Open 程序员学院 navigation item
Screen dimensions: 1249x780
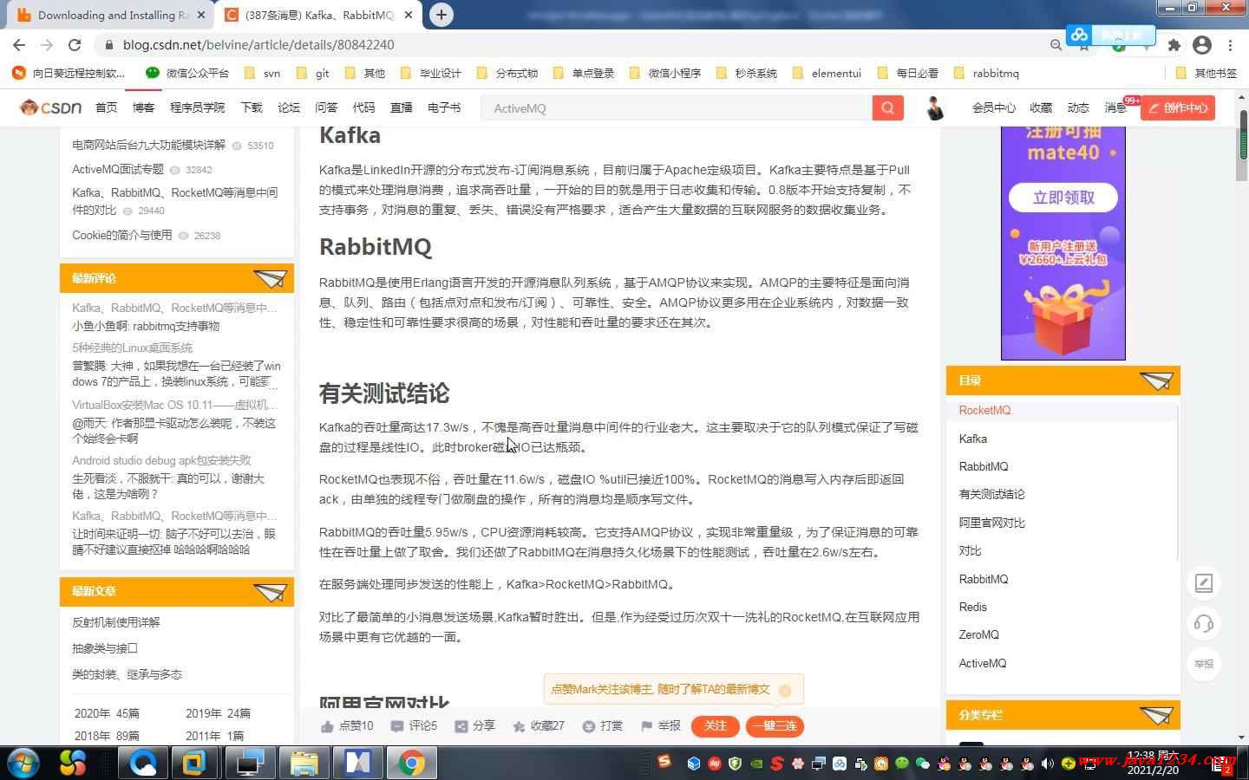pos(197,107)
